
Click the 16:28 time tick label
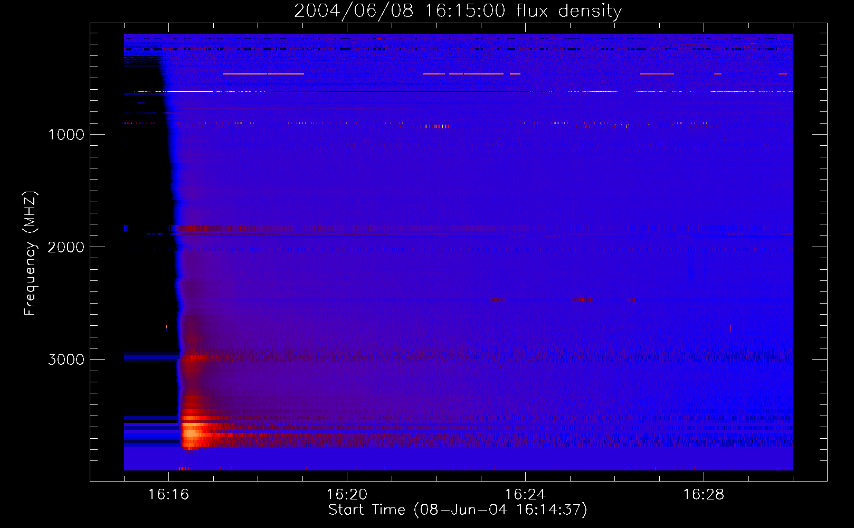(x=704, y=495)
